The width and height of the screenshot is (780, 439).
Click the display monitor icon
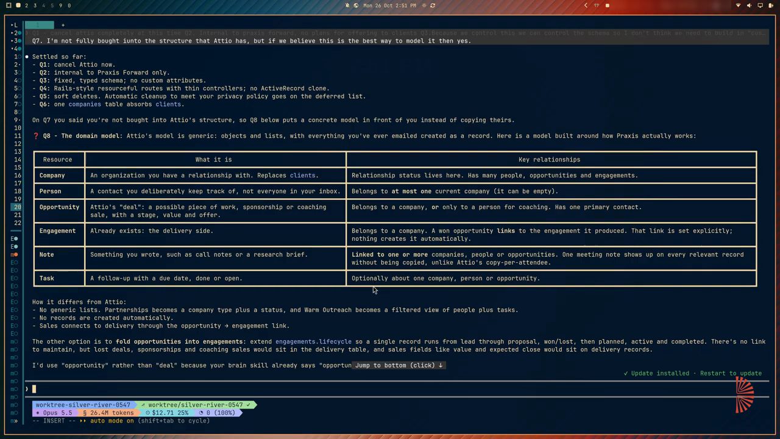[x=760, y=5]
